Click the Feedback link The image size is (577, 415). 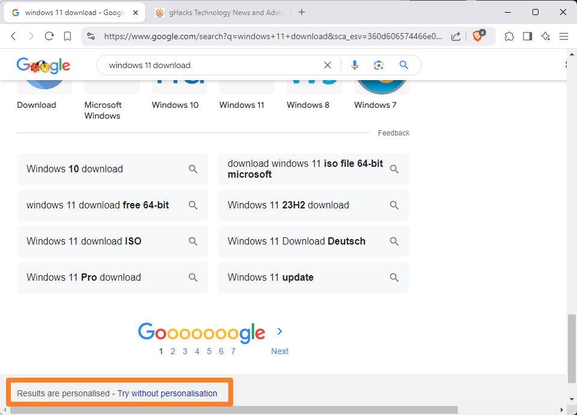tap(394, 133)
